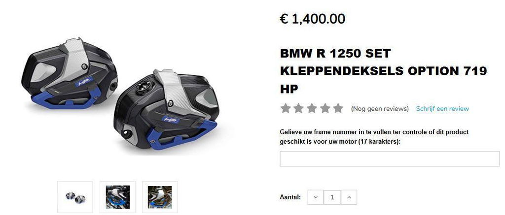This screenshot has width=505, height=215.
Task: Increase quantity with the up chevron
Action: (349, 197)
